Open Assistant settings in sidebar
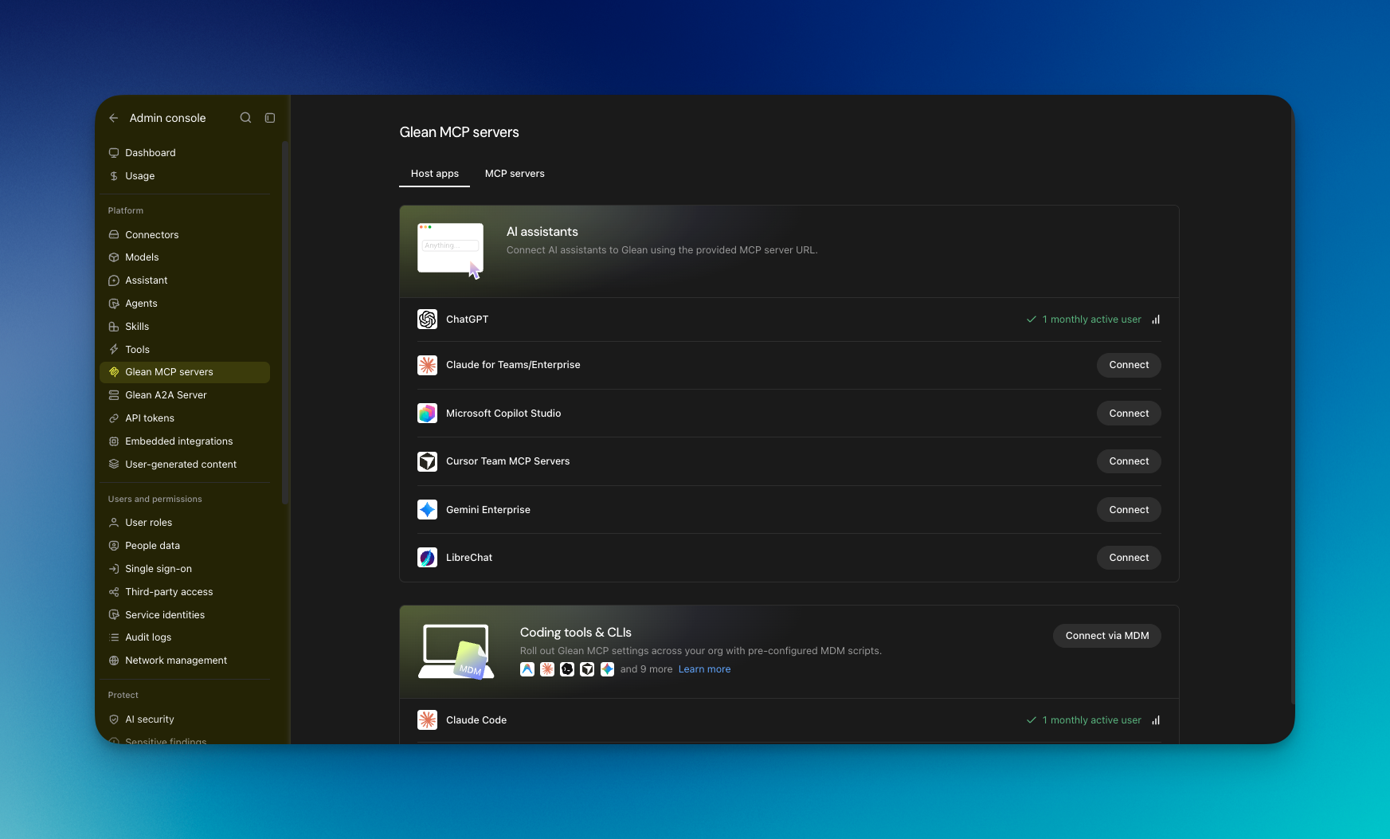 tap(185, 280)
